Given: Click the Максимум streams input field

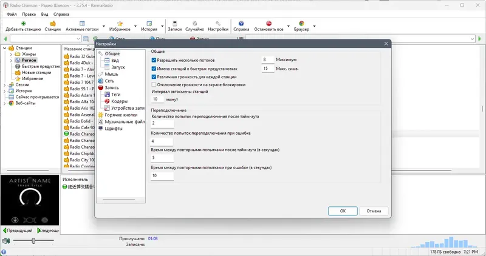Looking at the screenshot, I should tap(268, 59).
